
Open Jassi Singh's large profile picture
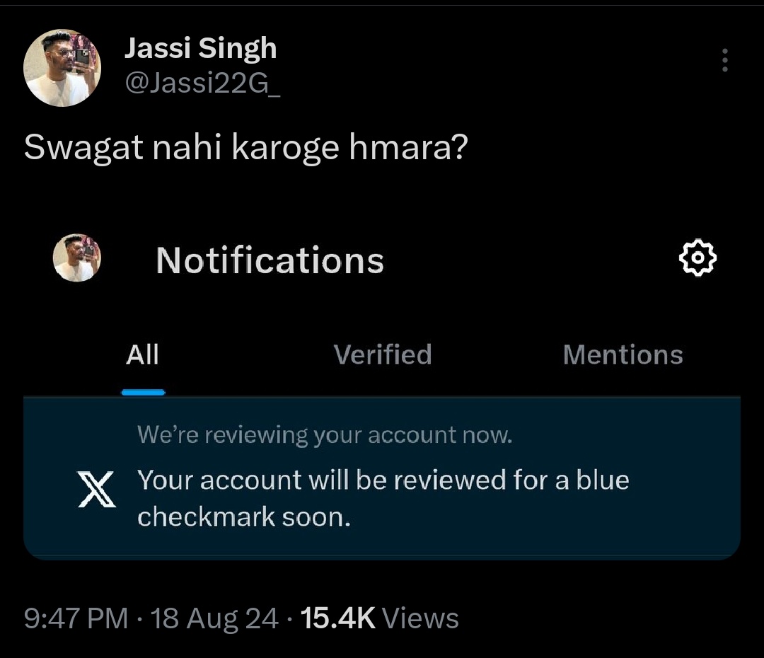point(62,68)
